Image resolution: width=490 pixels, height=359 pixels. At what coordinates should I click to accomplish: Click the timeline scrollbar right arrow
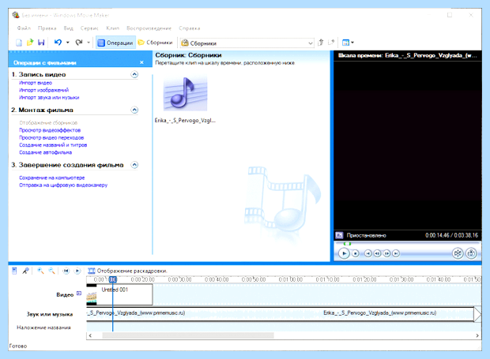point(477,335)
